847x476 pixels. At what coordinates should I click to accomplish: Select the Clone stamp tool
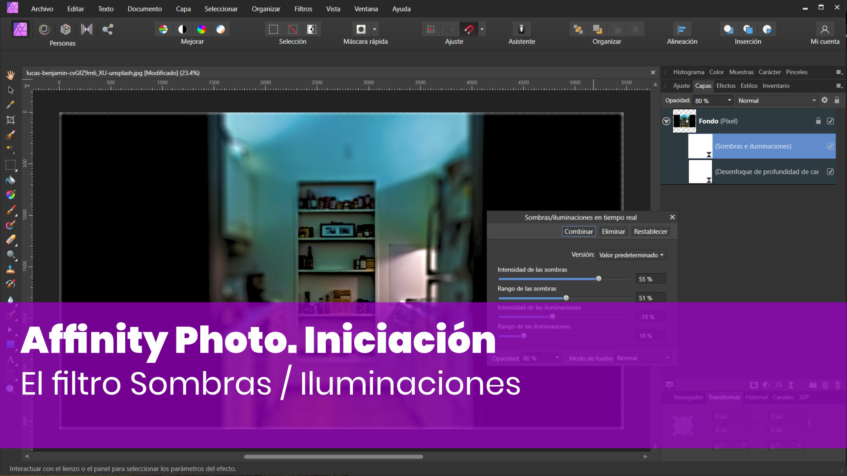tap(11, 270)
